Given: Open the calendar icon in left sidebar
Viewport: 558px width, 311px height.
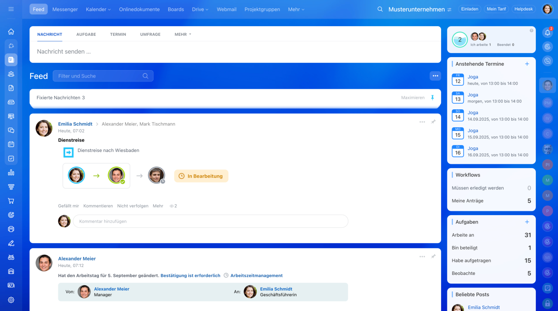Looking at the screenshot, I should point(11,144).
